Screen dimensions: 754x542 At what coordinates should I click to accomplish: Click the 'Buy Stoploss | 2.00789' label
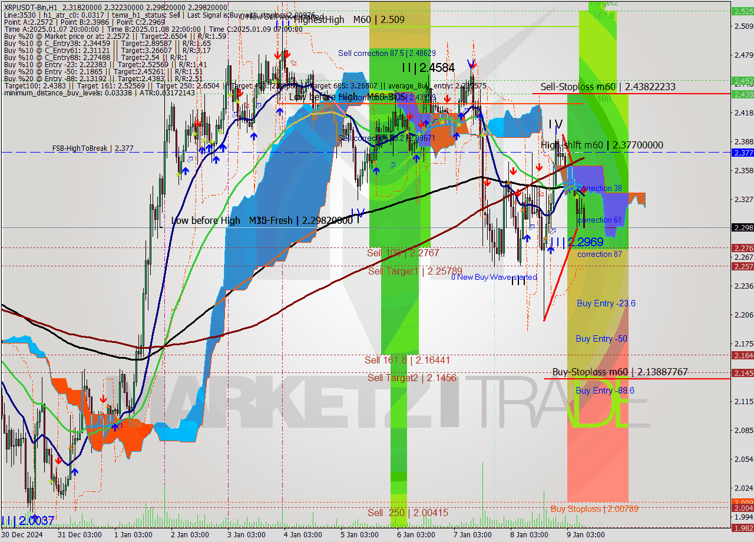click(x=594, y=509)
